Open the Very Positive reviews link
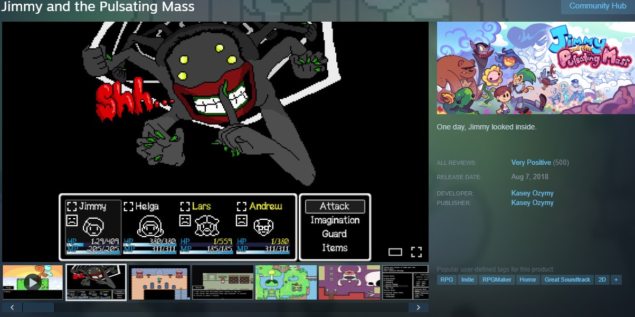This screenshot has width=635, height=317. pos(531,163)
